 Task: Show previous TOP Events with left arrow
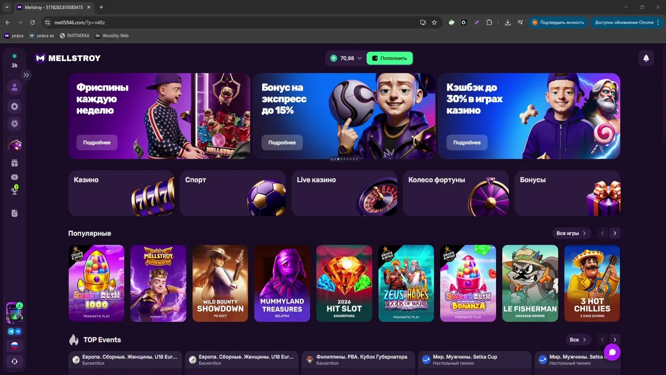pos(602,340)
